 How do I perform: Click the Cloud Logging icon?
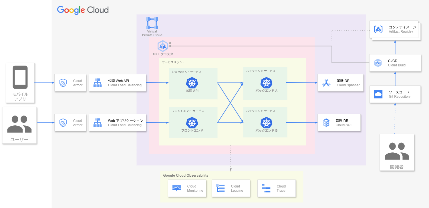click(221, 188)
